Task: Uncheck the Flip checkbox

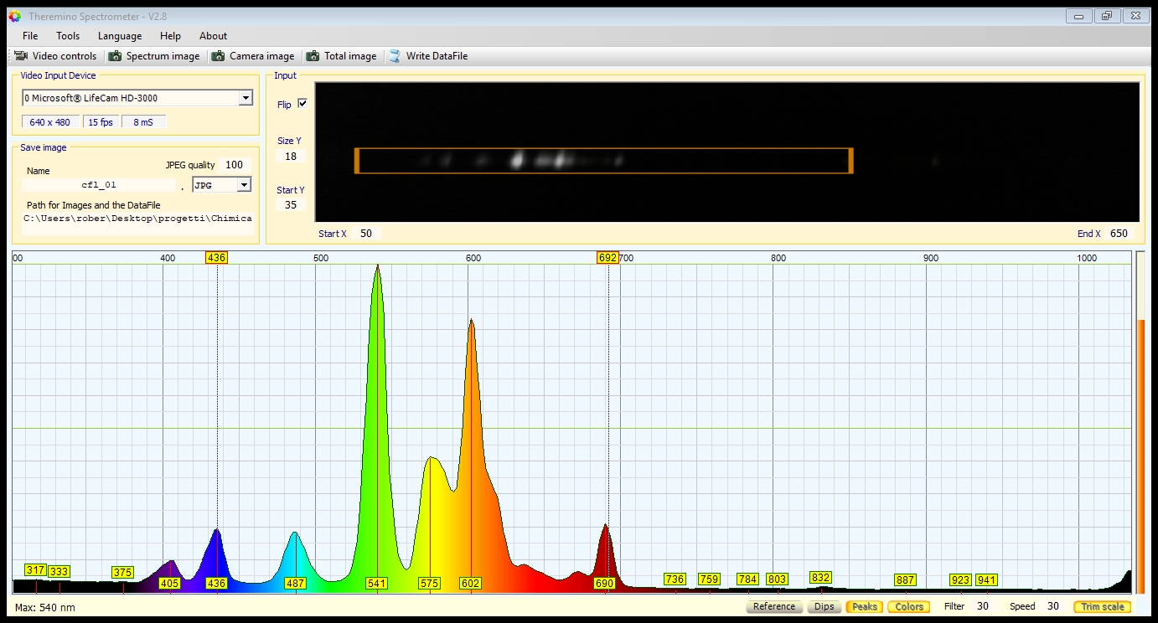Action: pyautogui.click(x=302, y=104)
